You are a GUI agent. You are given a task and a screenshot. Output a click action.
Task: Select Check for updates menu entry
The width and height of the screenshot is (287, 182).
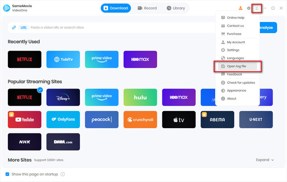pyautogui.click(x=237, y=83)
